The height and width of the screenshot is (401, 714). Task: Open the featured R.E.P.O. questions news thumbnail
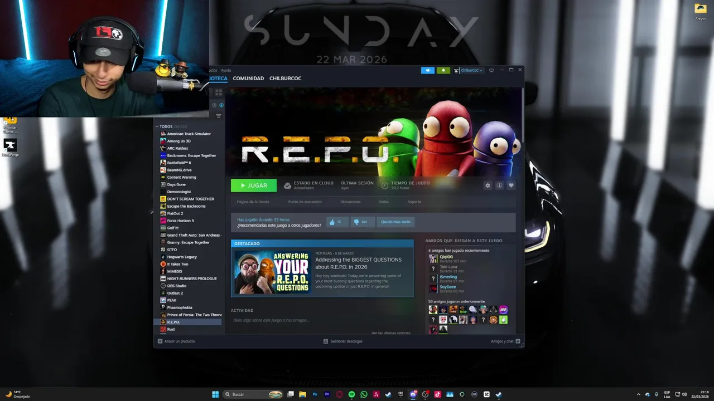tap(272, 272)
